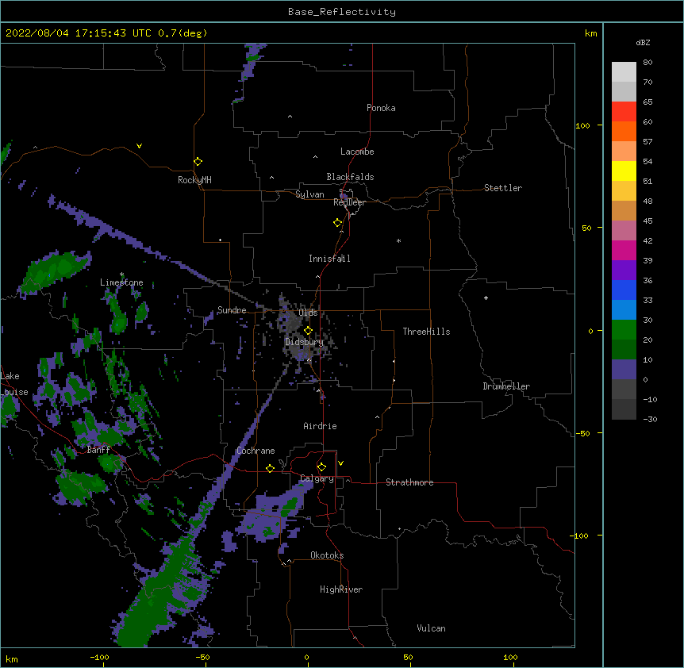Select the red 60-65 dBZ legend swatch

[x=624, y=111]
